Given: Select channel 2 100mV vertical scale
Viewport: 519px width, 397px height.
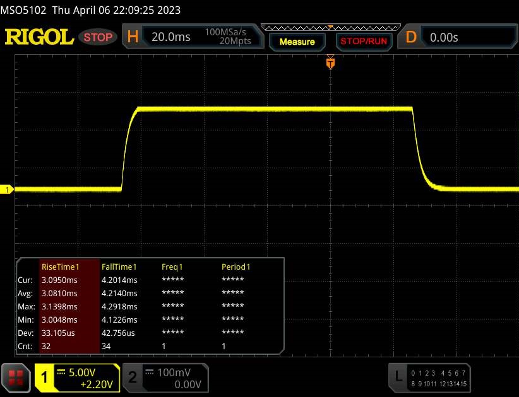Looking at the screenshot, I should [174, 372].
